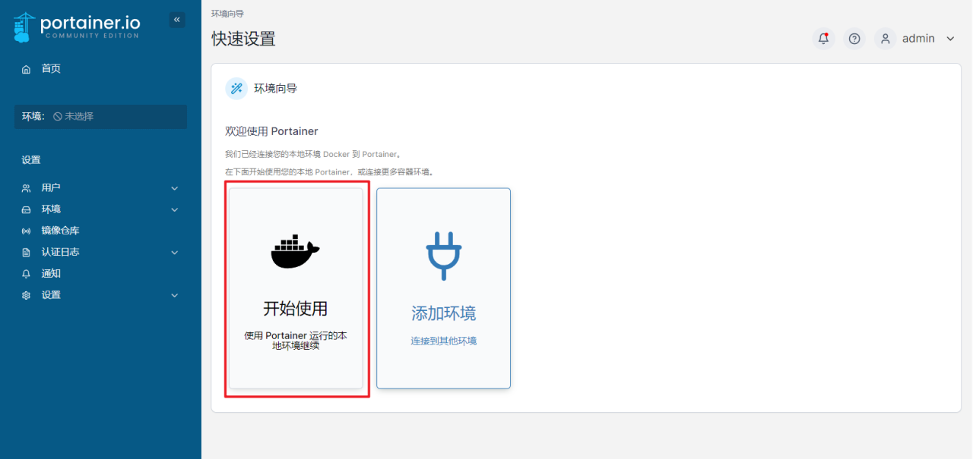Expand the 用户 menu chevron

click(x=174, y=188)
